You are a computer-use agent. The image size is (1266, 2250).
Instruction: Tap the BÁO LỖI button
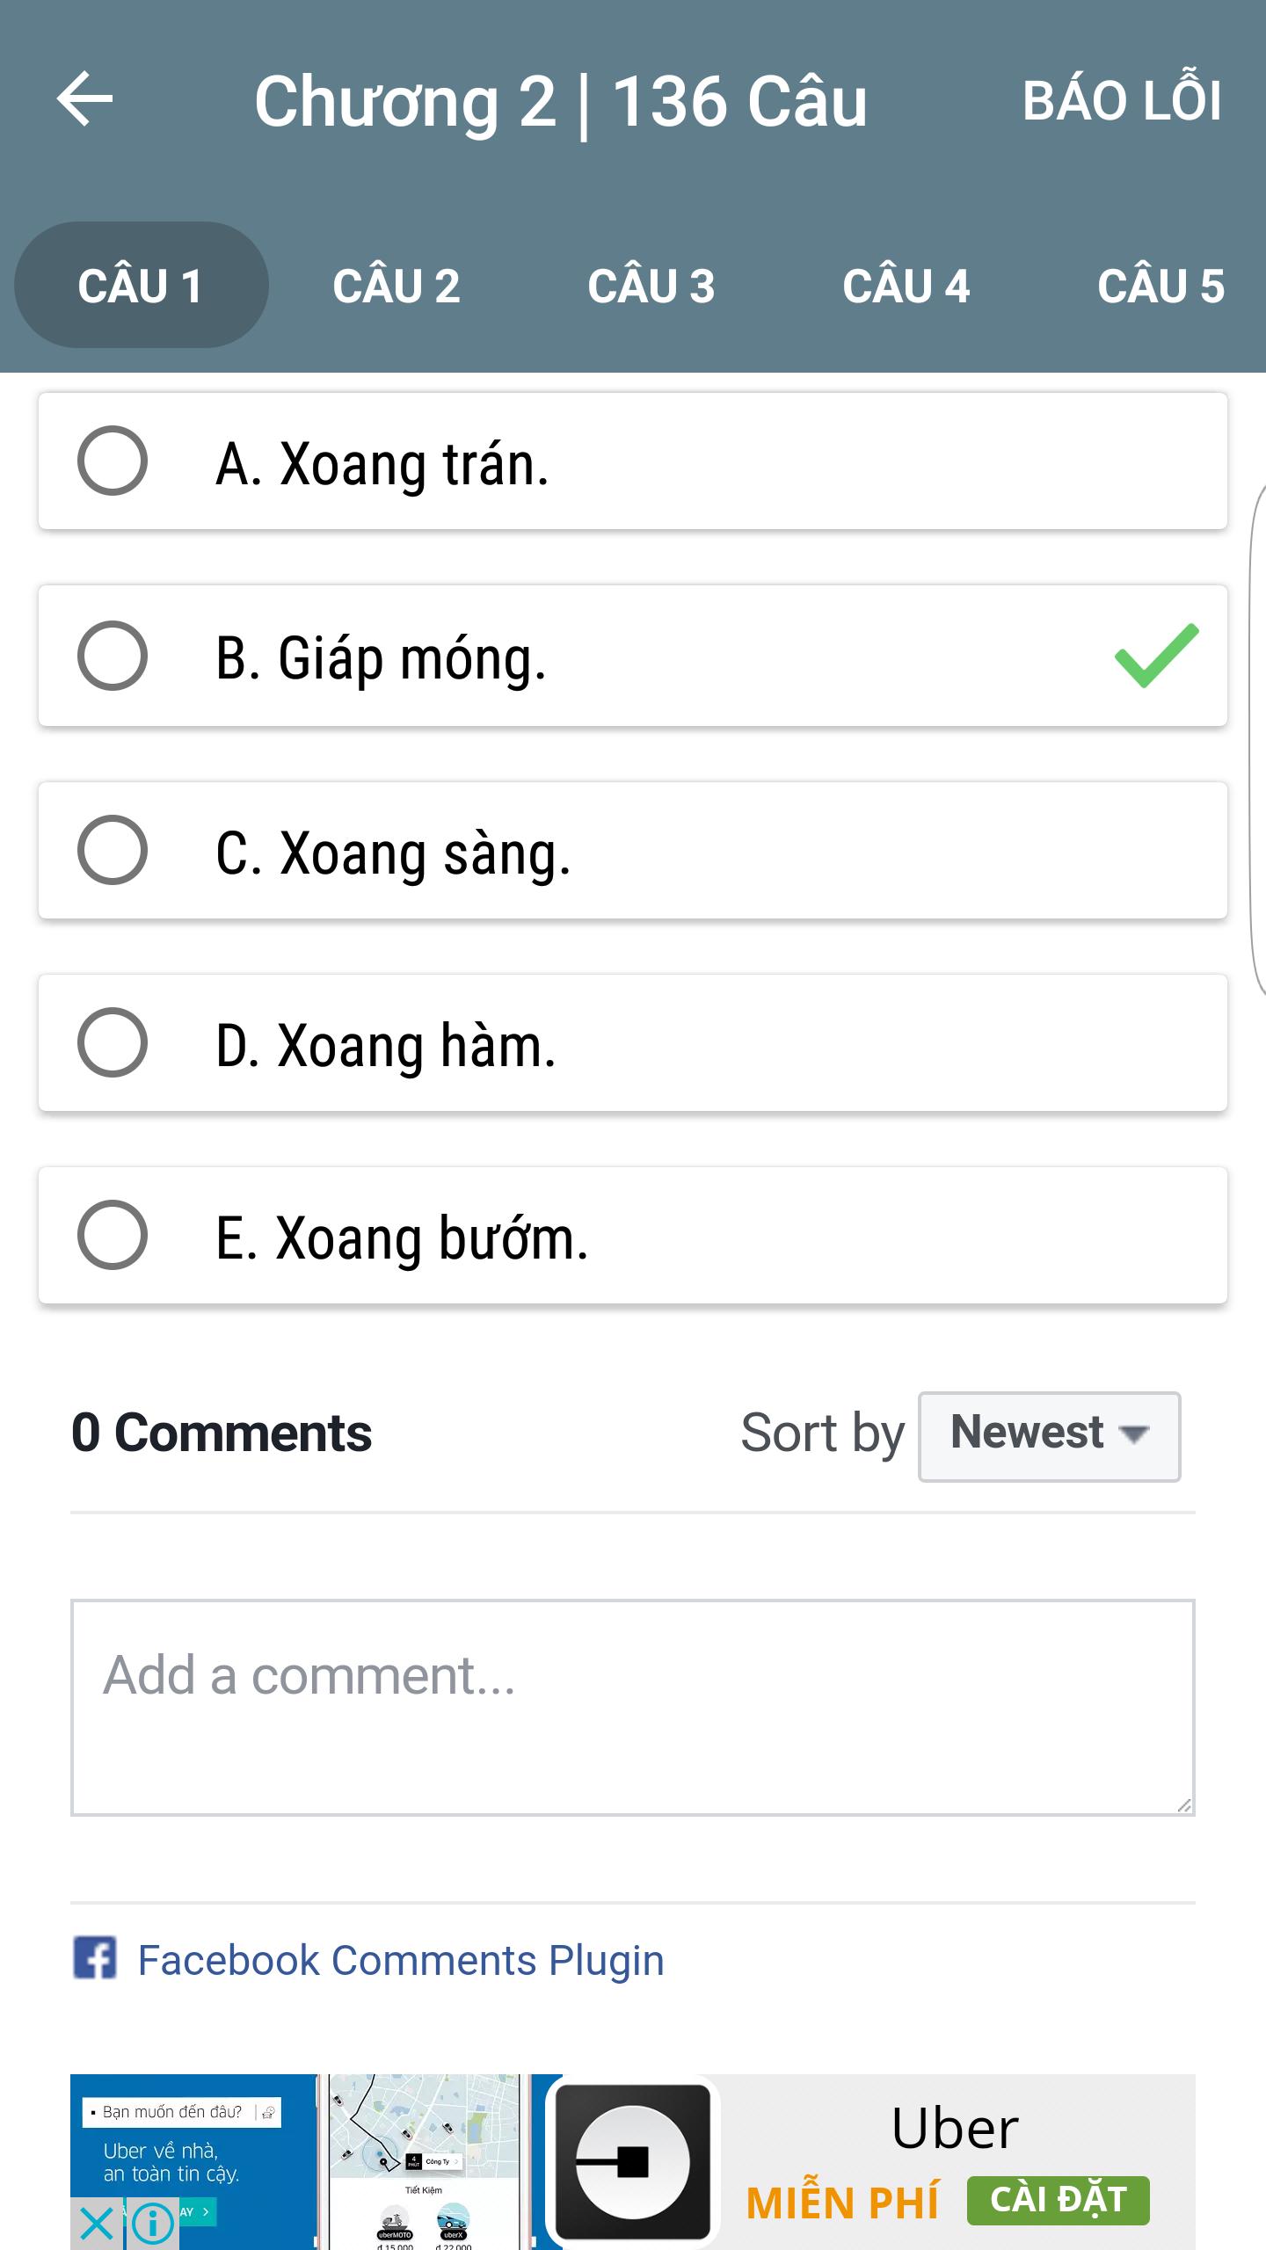1122,98
